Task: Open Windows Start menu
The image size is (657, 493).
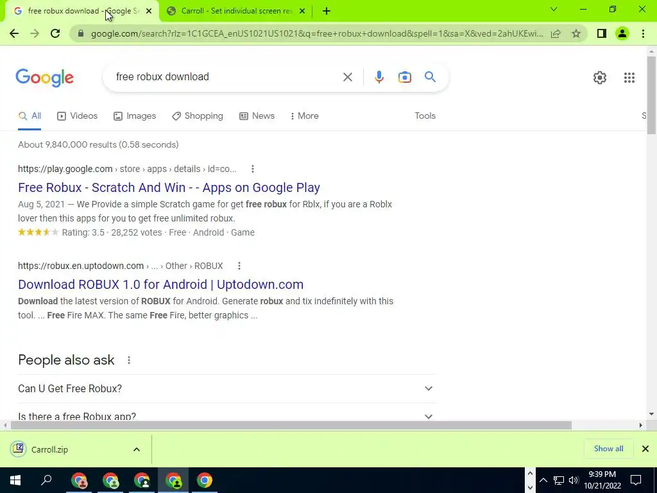Action: click(x=15, y=480)
